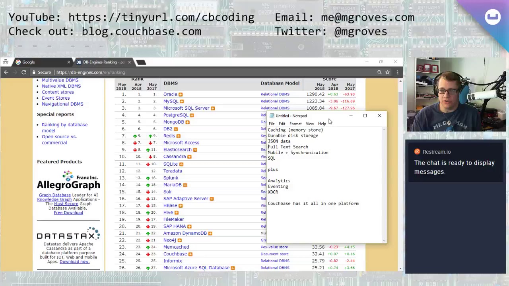
Task: Click the plus icon beside HBase
Action: tap(181, 206)
